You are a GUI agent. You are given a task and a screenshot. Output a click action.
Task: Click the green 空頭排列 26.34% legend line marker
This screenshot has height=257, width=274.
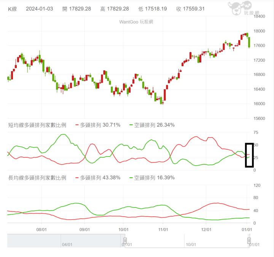tap(131, 125)
